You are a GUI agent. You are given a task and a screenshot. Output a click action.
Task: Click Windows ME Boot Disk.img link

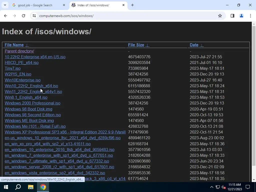29,121
